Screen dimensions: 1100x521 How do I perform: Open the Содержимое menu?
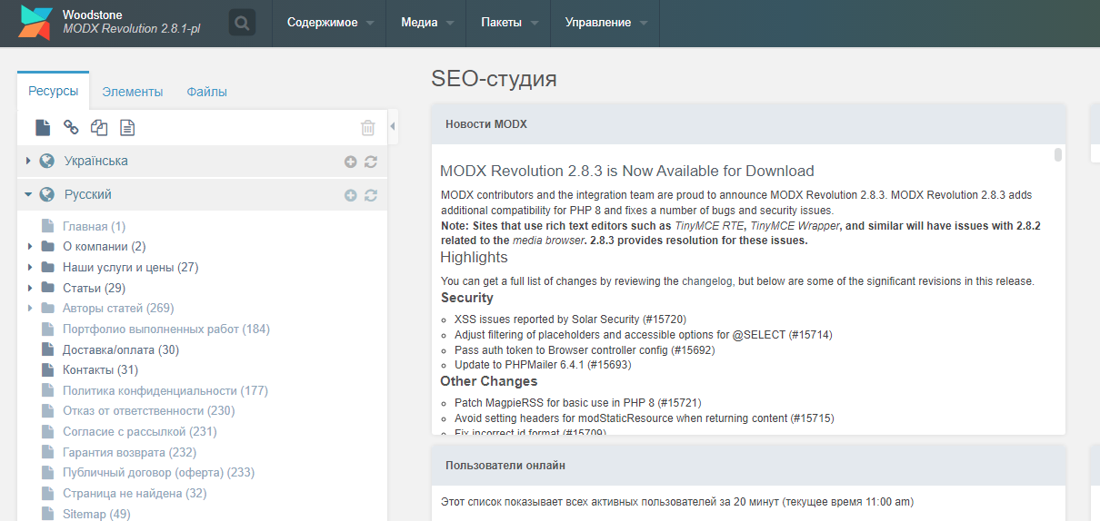coord(330,23)
